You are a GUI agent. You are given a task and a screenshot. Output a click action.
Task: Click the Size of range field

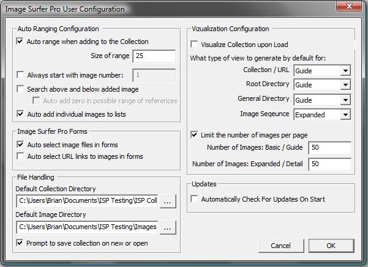click(x=154, y=56)
